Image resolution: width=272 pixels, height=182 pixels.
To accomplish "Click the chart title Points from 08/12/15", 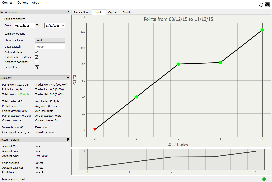I will [x=178, y=19].
